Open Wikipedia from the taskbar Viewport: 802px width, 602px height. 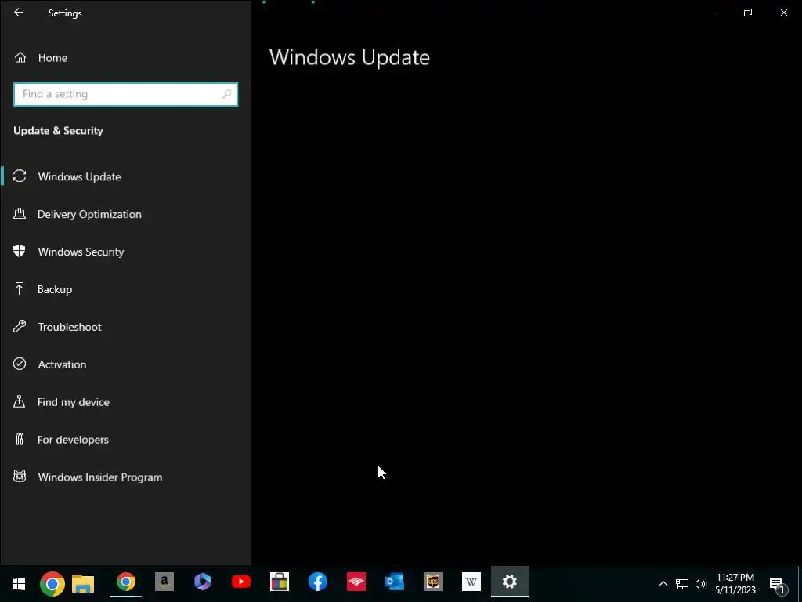471,582
